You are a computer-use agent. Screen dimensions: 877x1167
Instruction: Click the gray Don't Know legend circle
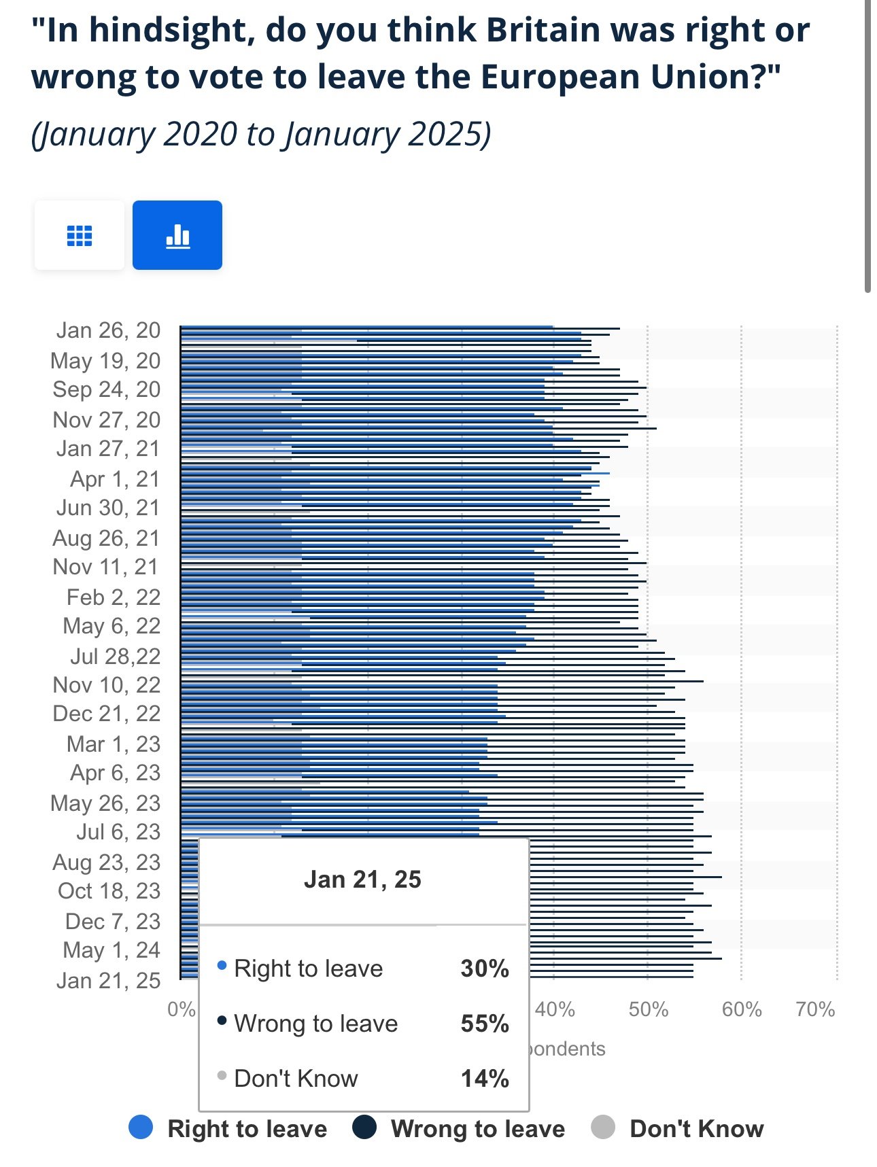(603, 1128)
